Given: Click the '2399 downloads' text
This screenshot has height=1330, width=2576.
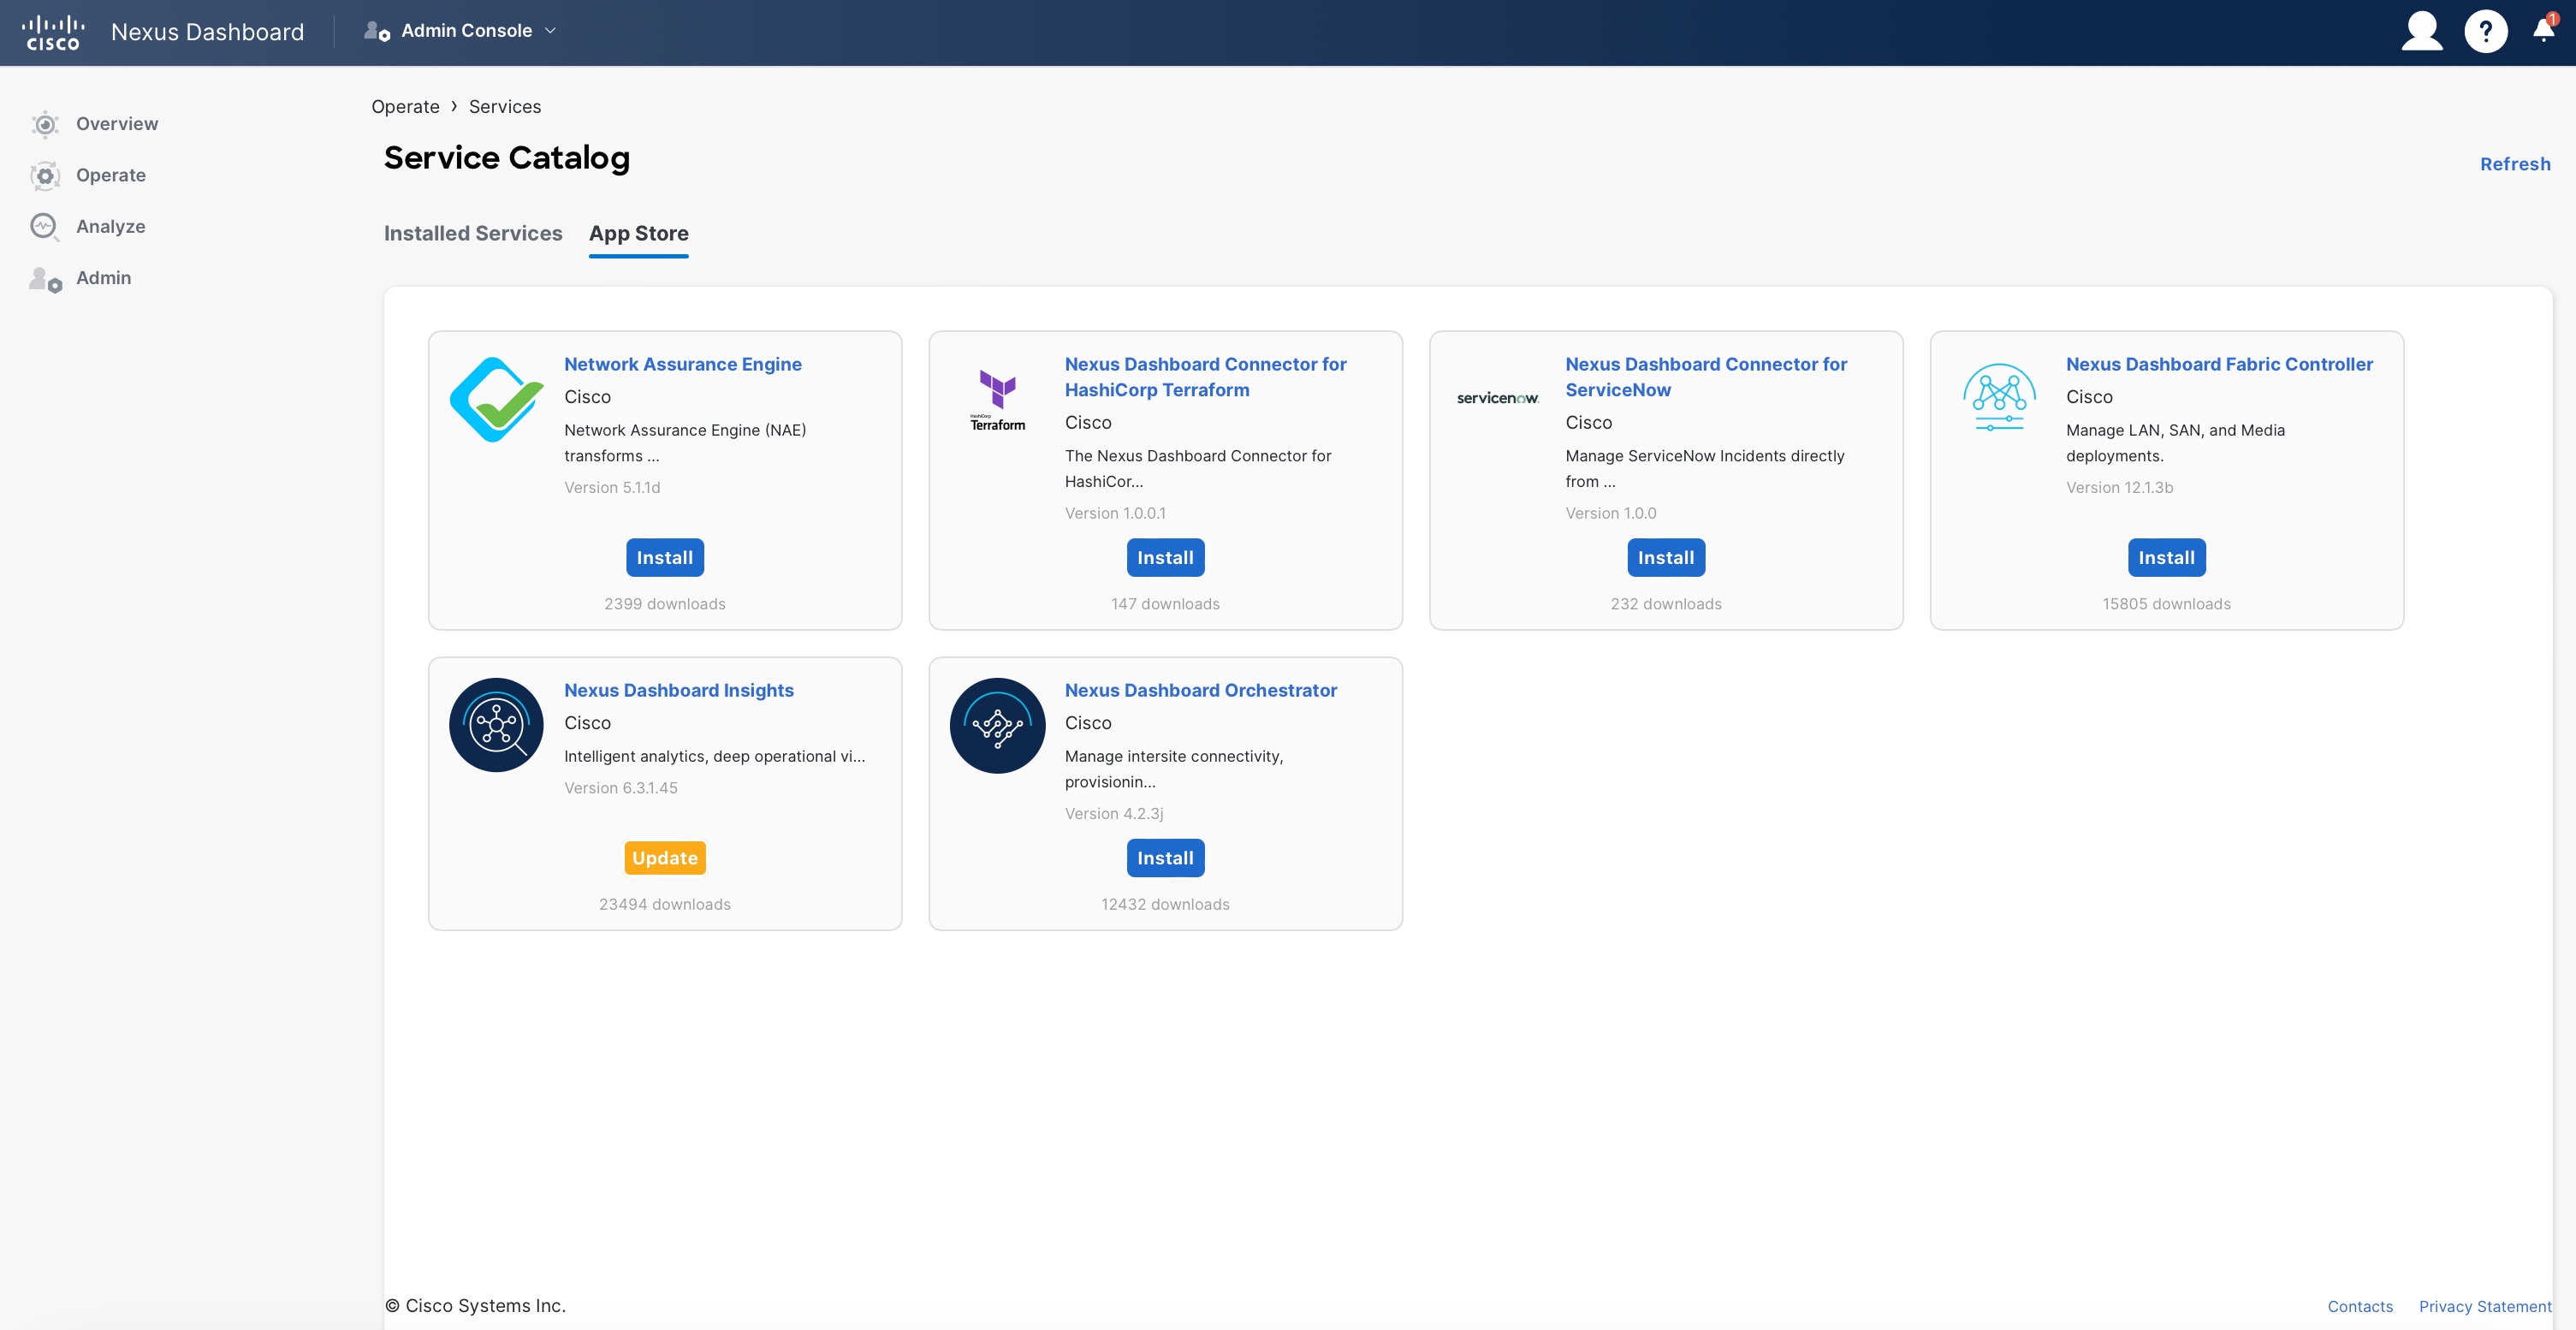Looking at the screenshot, I should click(x=665, y=604).
